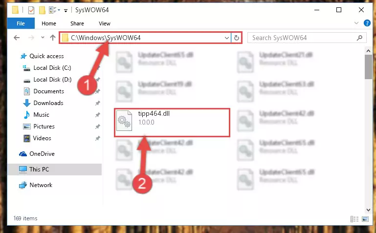The height and width of the screenshot is (233, 376).
Task: Open the Customize Quick Access Toolbar dropdown
Action: tap(66, 10)
